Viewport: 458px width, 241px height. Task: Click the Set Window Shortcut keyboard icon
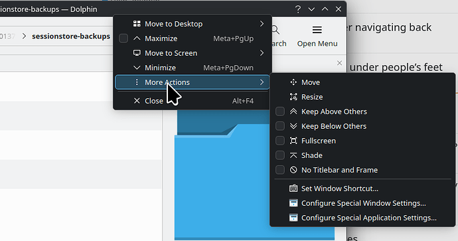pyautogui.click(x=293, y=189)
